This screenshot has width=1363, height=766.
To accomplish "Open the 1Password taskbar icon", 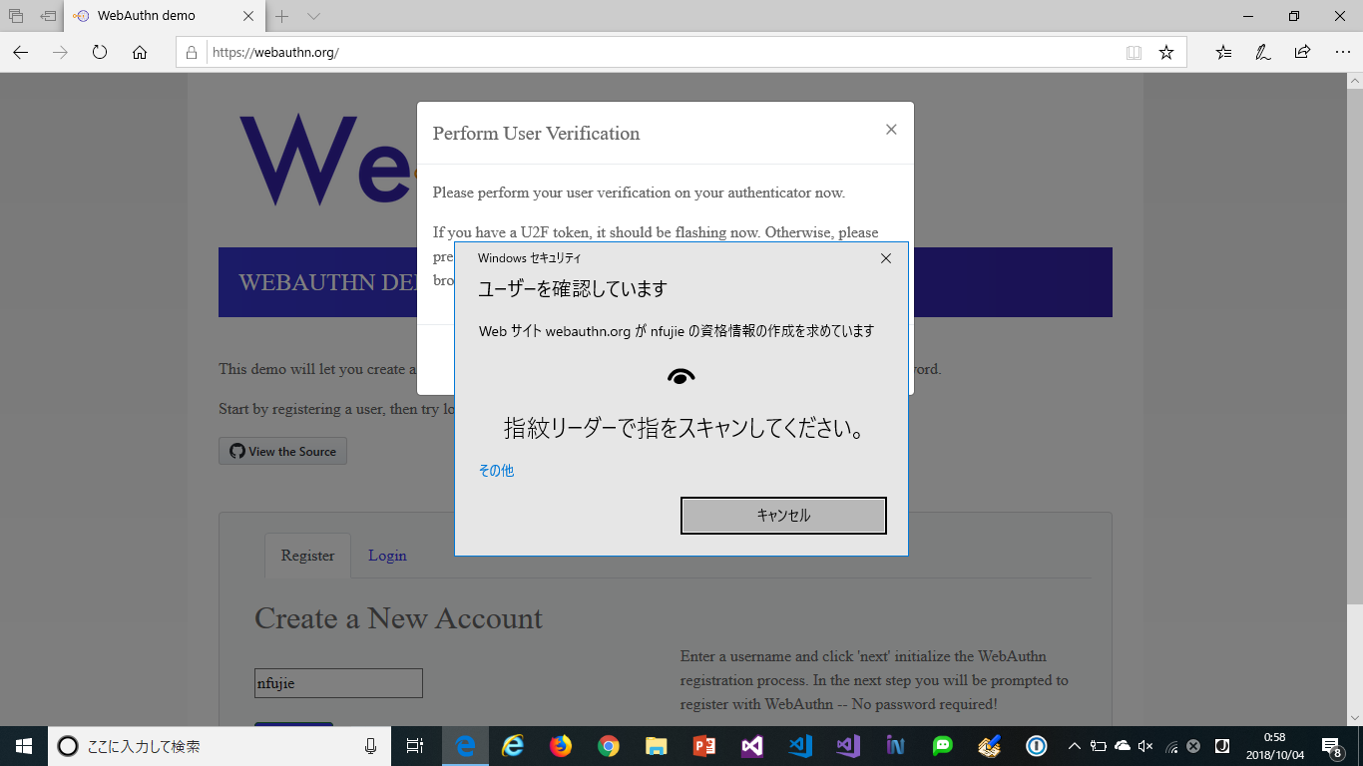I will pyautogui.click(x=1038, y=746).
